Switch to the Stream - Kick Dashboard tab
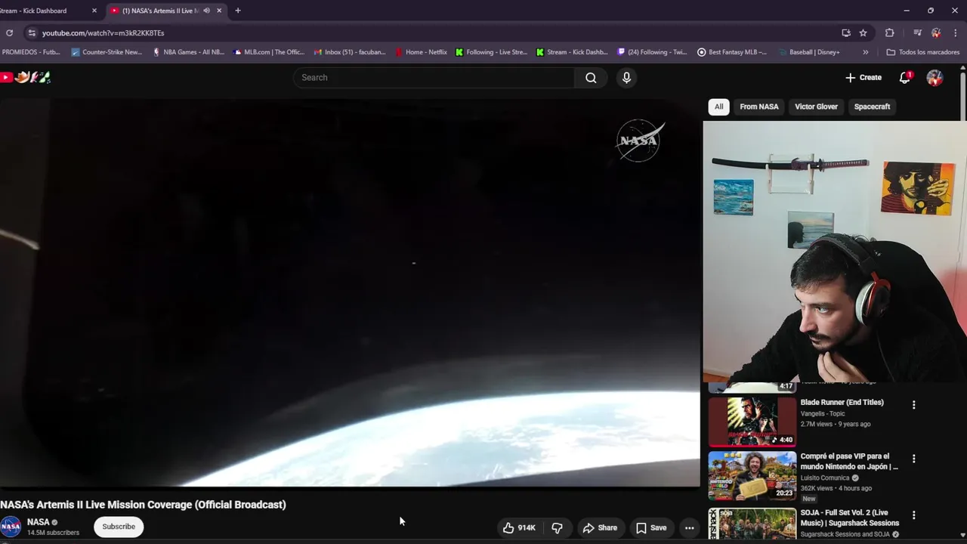The image size is (967, 544). click(45, 11)
